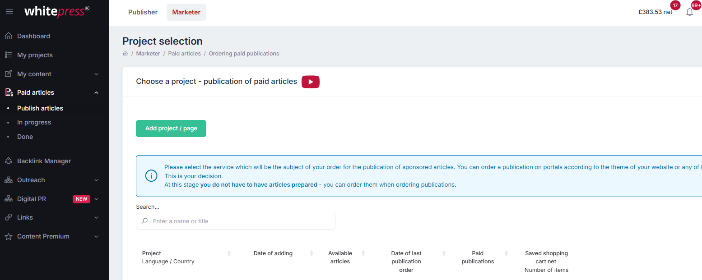Click the Marketer breadcrumb link
Screen dimensions: 702x280
[148, 54]
